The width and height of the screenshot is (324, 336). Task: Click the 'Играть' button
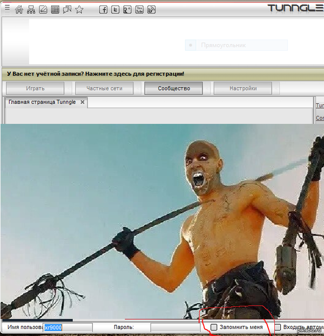pyautogui.click(x=35, y=89)
